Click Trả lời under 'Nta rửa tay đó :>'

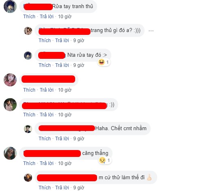coord(62,65)
